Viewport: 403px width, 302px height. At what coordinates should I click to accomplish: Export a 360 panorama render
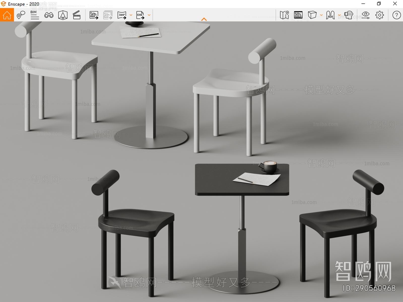click(122, 15)
